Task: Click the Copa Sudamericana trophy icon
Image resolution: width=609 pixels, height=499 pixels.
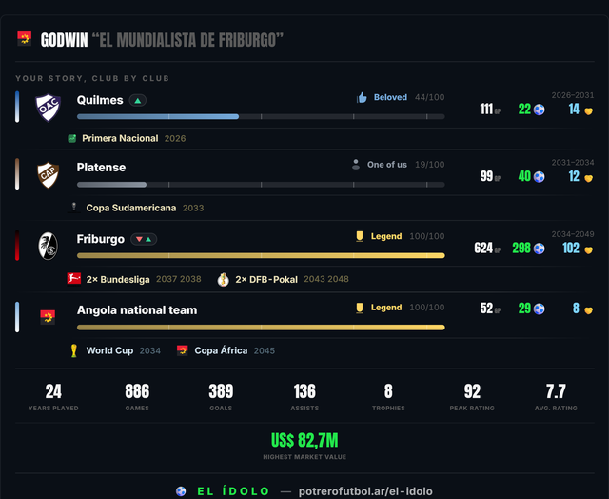Action: (74, 208)
